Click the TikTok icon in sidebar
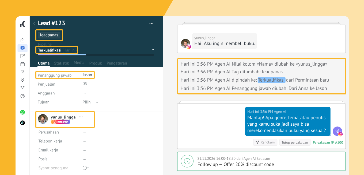364x175 pixels. 22,123
